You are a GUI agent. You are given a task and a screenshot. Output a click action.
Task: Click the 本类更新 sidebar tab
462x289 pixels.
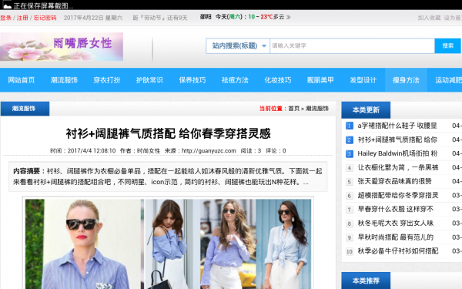pos(366,110)
